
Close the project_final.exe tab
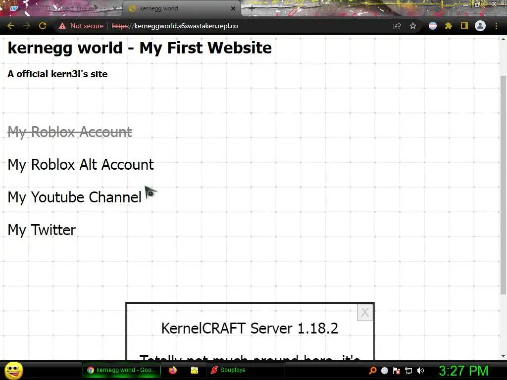115,9
